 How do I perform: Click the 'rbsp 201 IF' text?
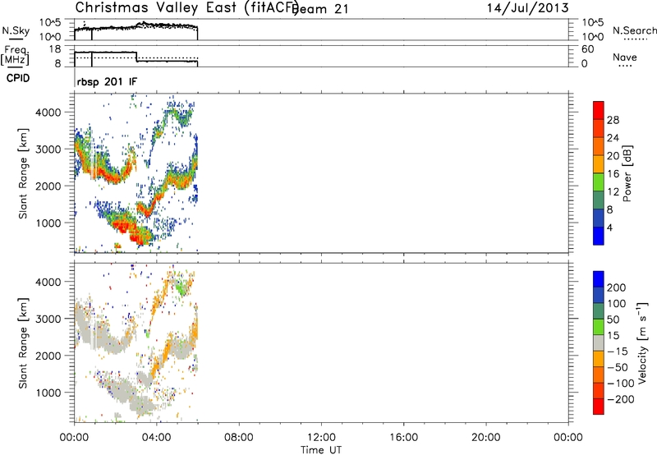107,81
